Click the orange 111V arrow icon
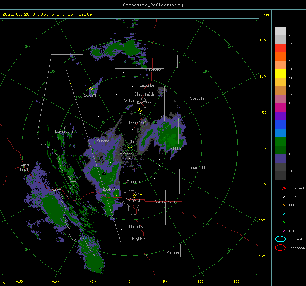The image size is (306, 286). pos(280,205)
